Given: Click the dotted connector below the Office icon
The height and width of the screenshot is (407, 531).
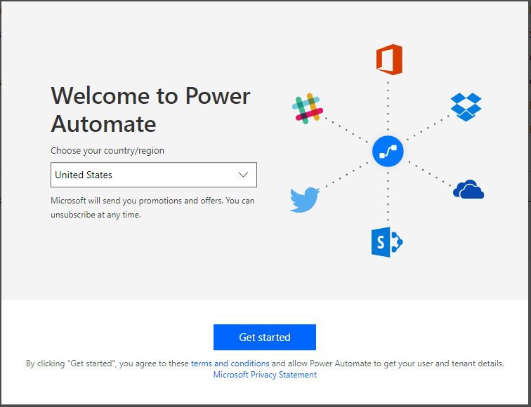Looking at the screenshot, I should pyautogui.click(x=388, y=105).
